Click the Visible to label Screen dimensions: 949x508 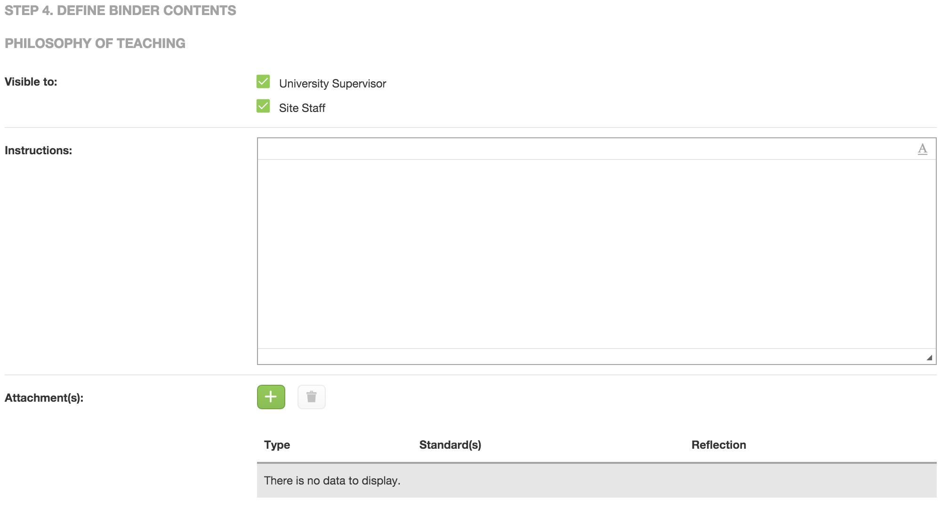coord(31,82)
